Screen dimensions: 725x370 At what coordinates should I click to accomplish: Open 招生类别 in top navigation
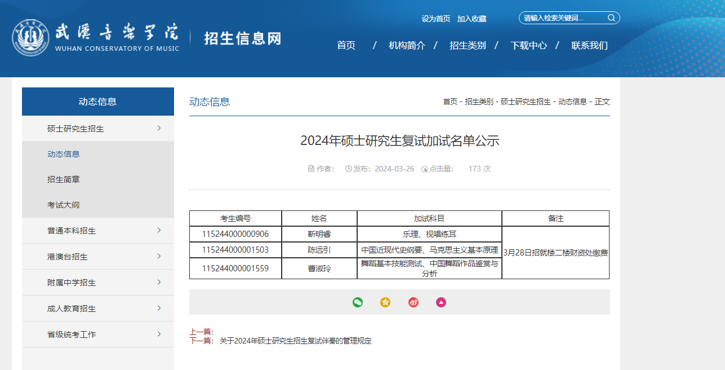[x=468, y=46]
